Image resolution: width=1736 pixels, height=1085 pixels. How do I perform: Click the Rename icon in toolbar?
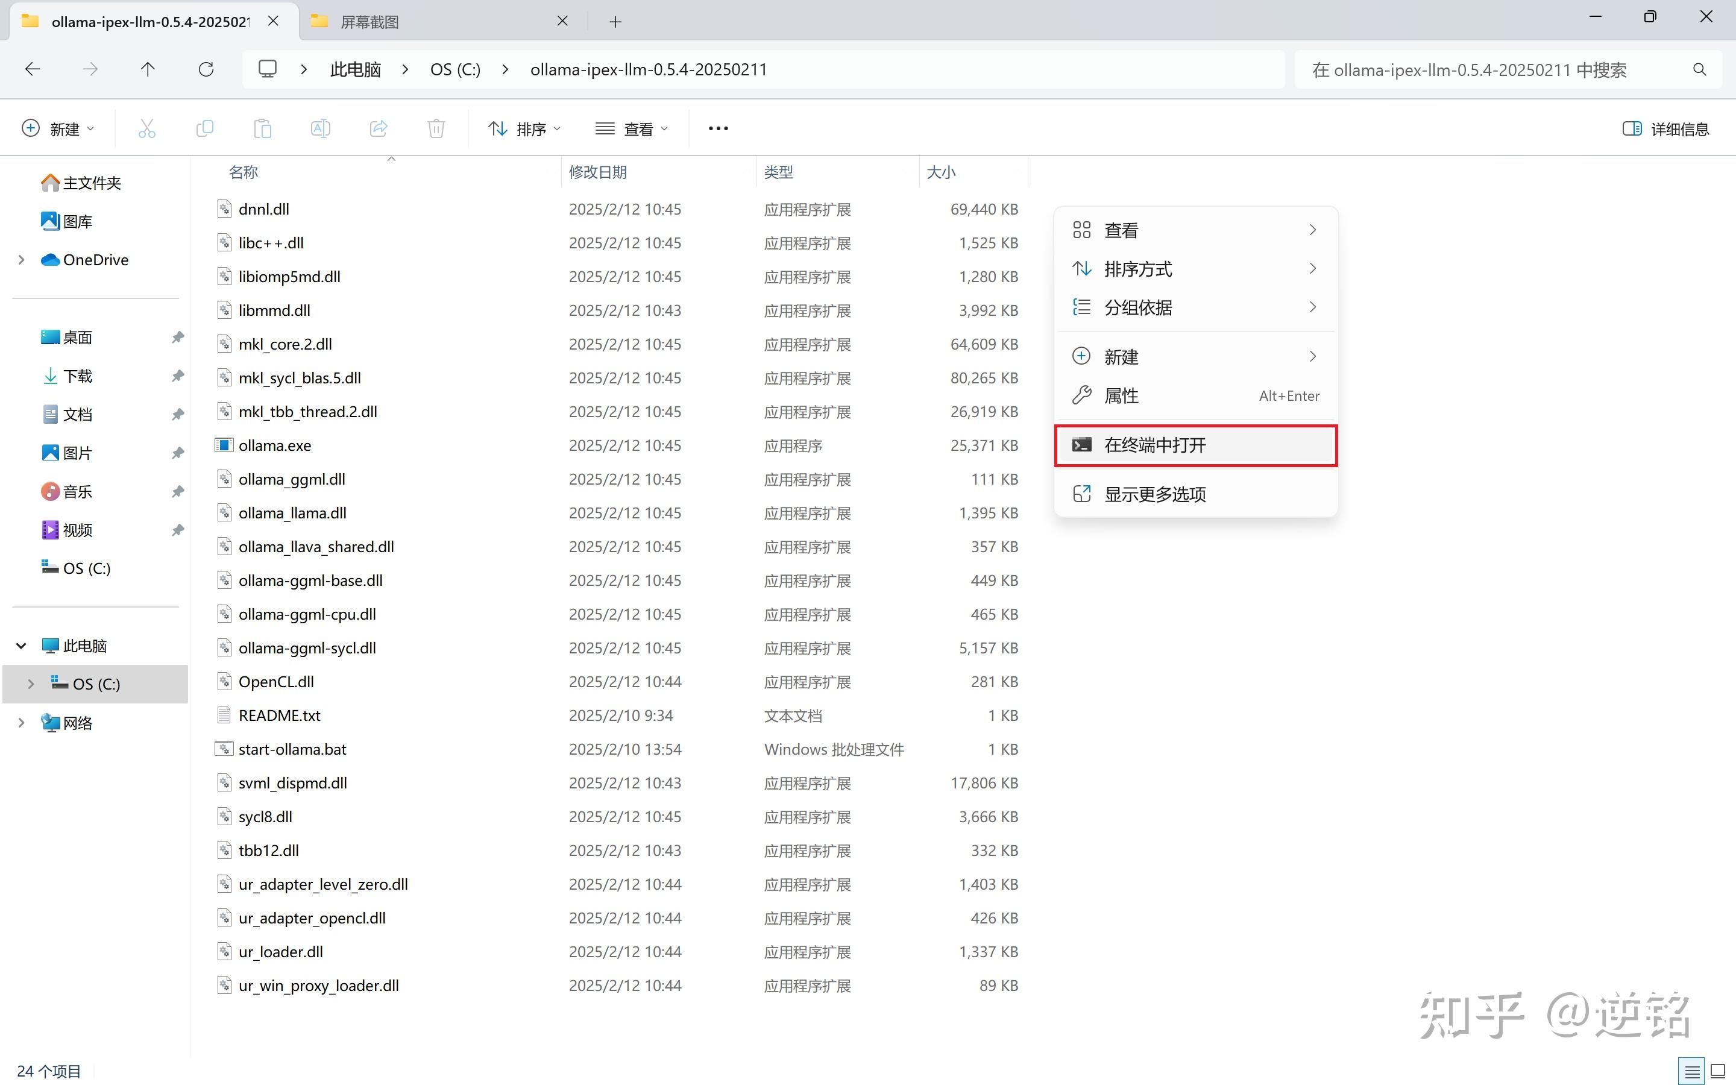click(x=320, y=128)
